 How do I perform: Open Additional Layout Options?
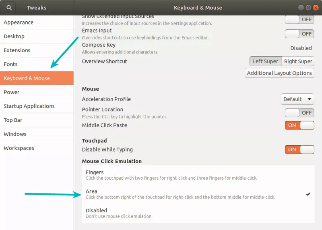coord(279,73)
